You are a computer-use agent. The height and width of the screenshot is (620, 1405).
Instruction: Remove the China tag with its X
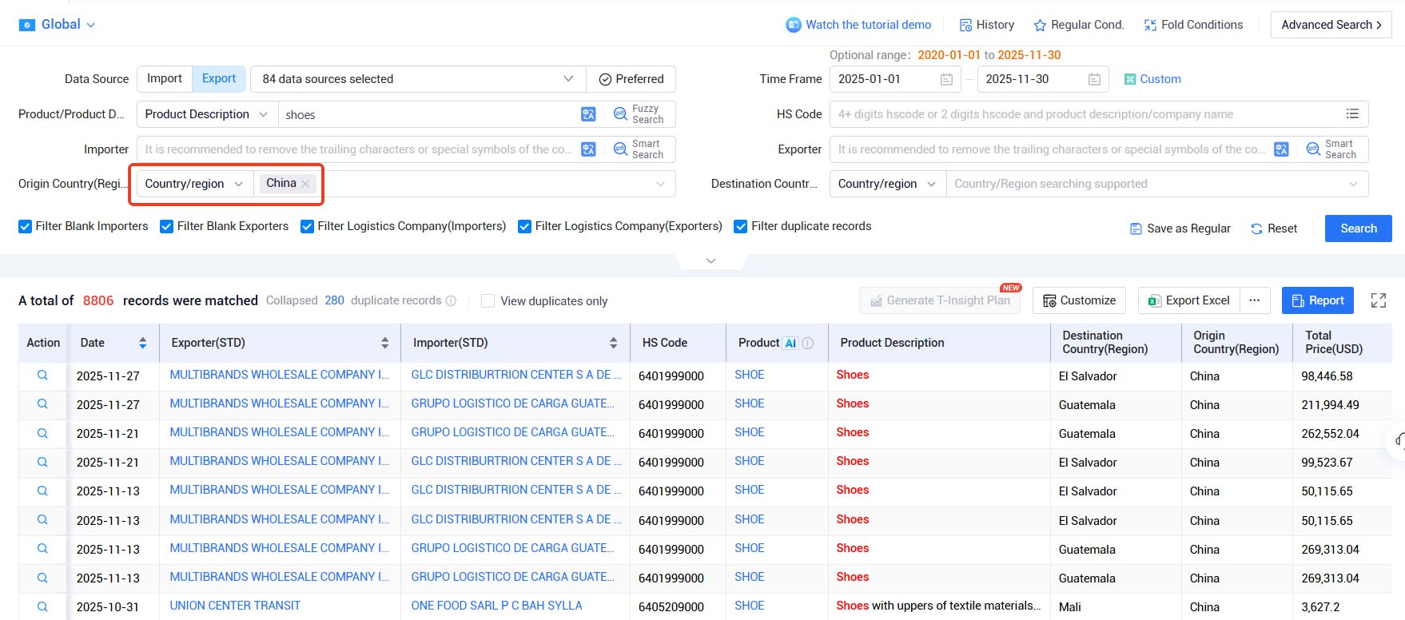[305, 184]
